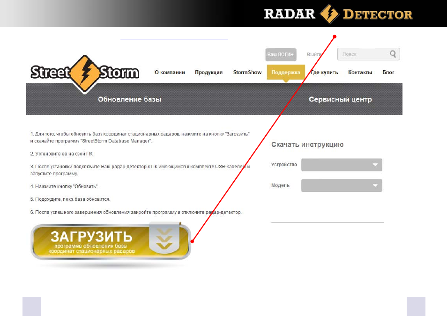Viewport: 447px width, 316px height.
Task: Open Обновление базы section
Action: [130, 99]
